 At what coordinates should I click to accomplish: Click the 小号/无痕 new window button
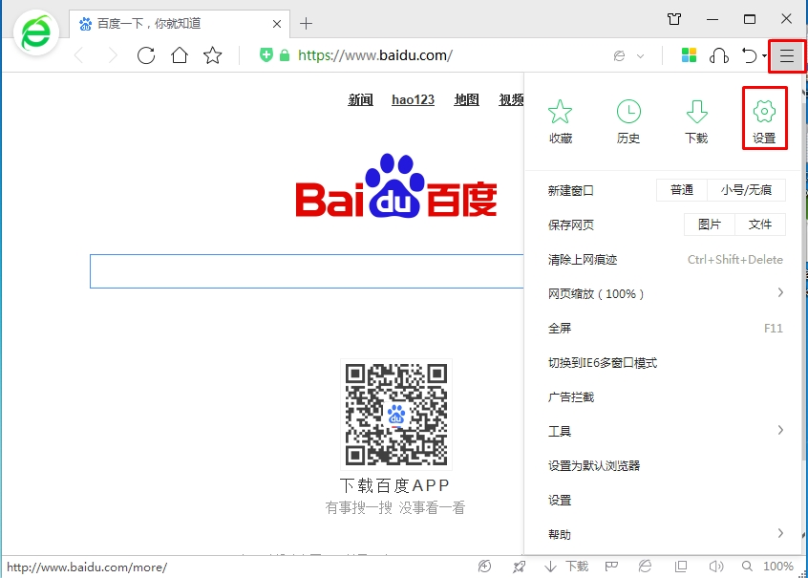[x=747, y=190]
